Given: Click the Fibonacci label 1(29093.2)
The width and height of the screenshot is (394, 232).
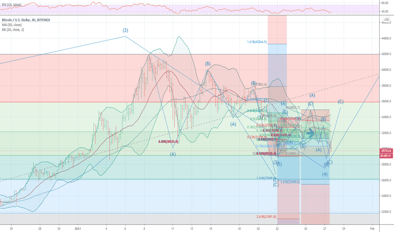Looking at the screenshot, I should (x=293, y=154).
